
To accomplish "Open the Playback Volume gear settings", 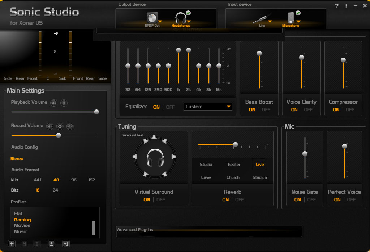I will tap(64, 103).
